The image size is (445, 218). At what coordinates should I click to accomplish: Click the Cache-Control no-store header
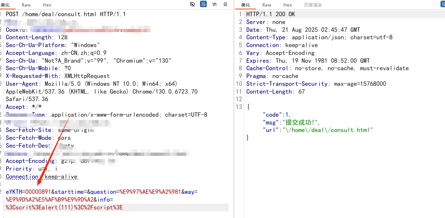[x=328, y=68]
